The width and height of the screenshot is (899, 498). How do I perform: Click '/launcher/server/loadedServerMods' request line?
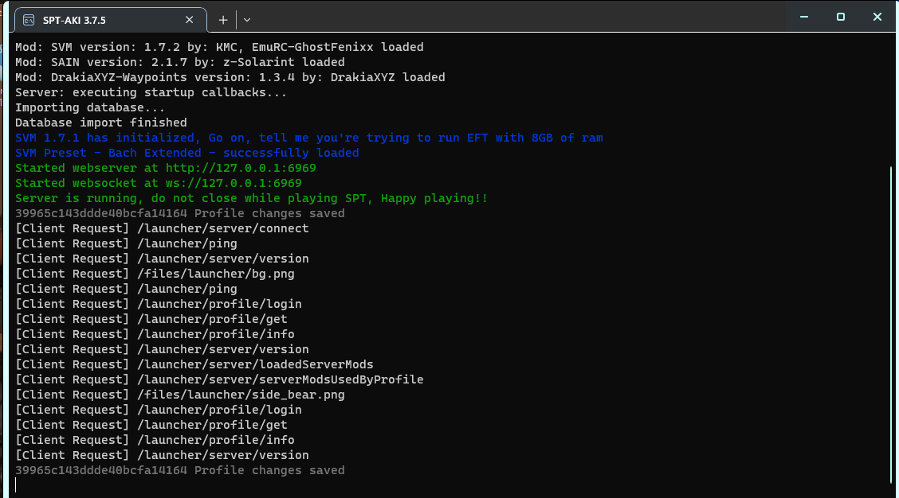tap(194, 364)
